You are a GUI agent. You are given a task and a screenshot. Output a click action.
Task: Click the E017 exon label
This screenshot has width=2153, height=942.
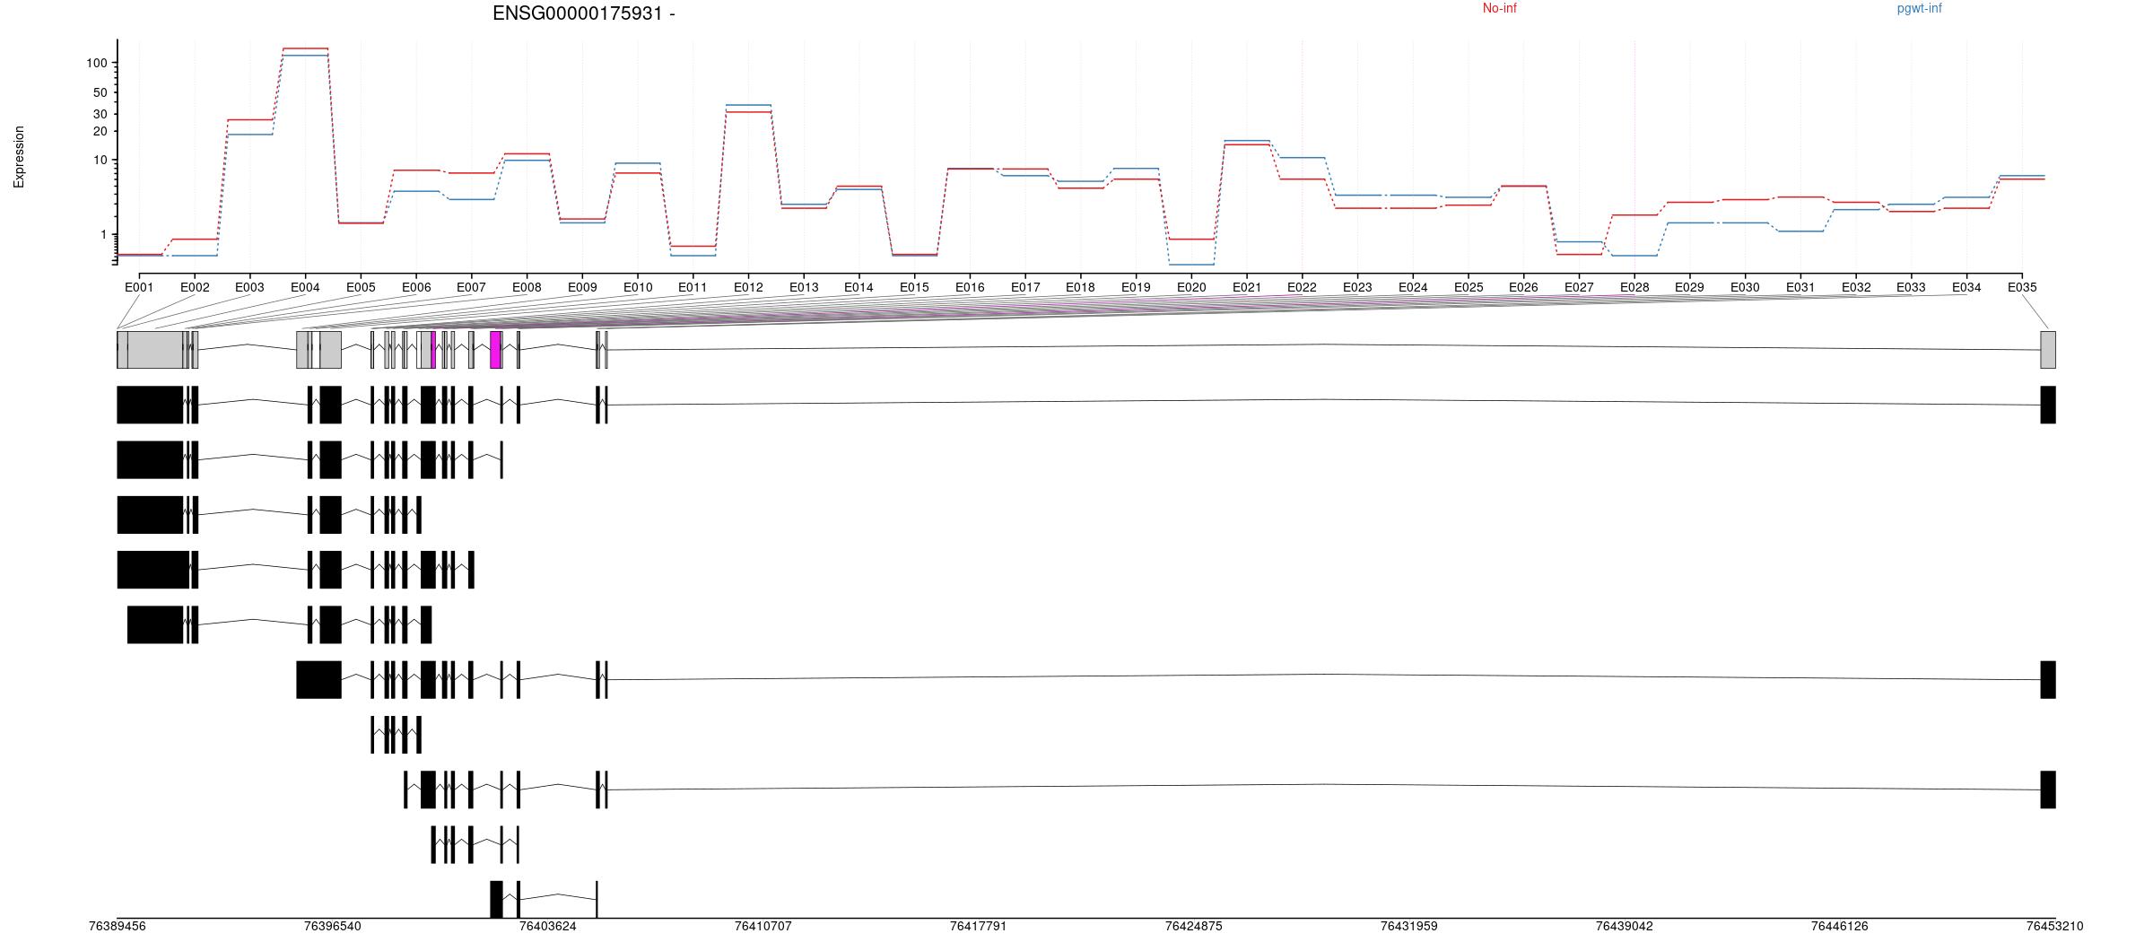[1025, 287]
